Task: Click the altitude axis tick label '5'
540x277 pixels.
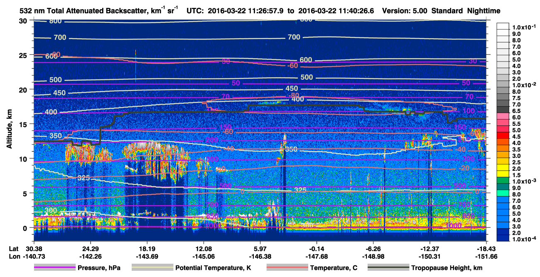Action: coord(25,193)
